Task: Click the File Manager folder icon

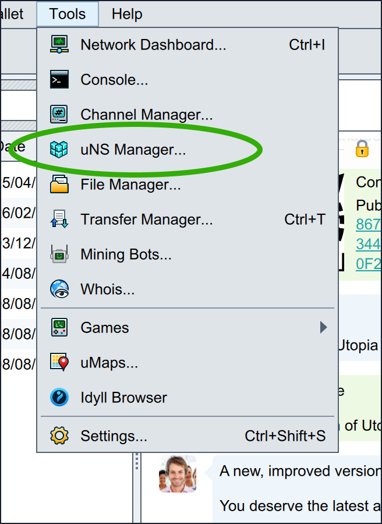Action: pyautogui.click(x=59, y=185)
